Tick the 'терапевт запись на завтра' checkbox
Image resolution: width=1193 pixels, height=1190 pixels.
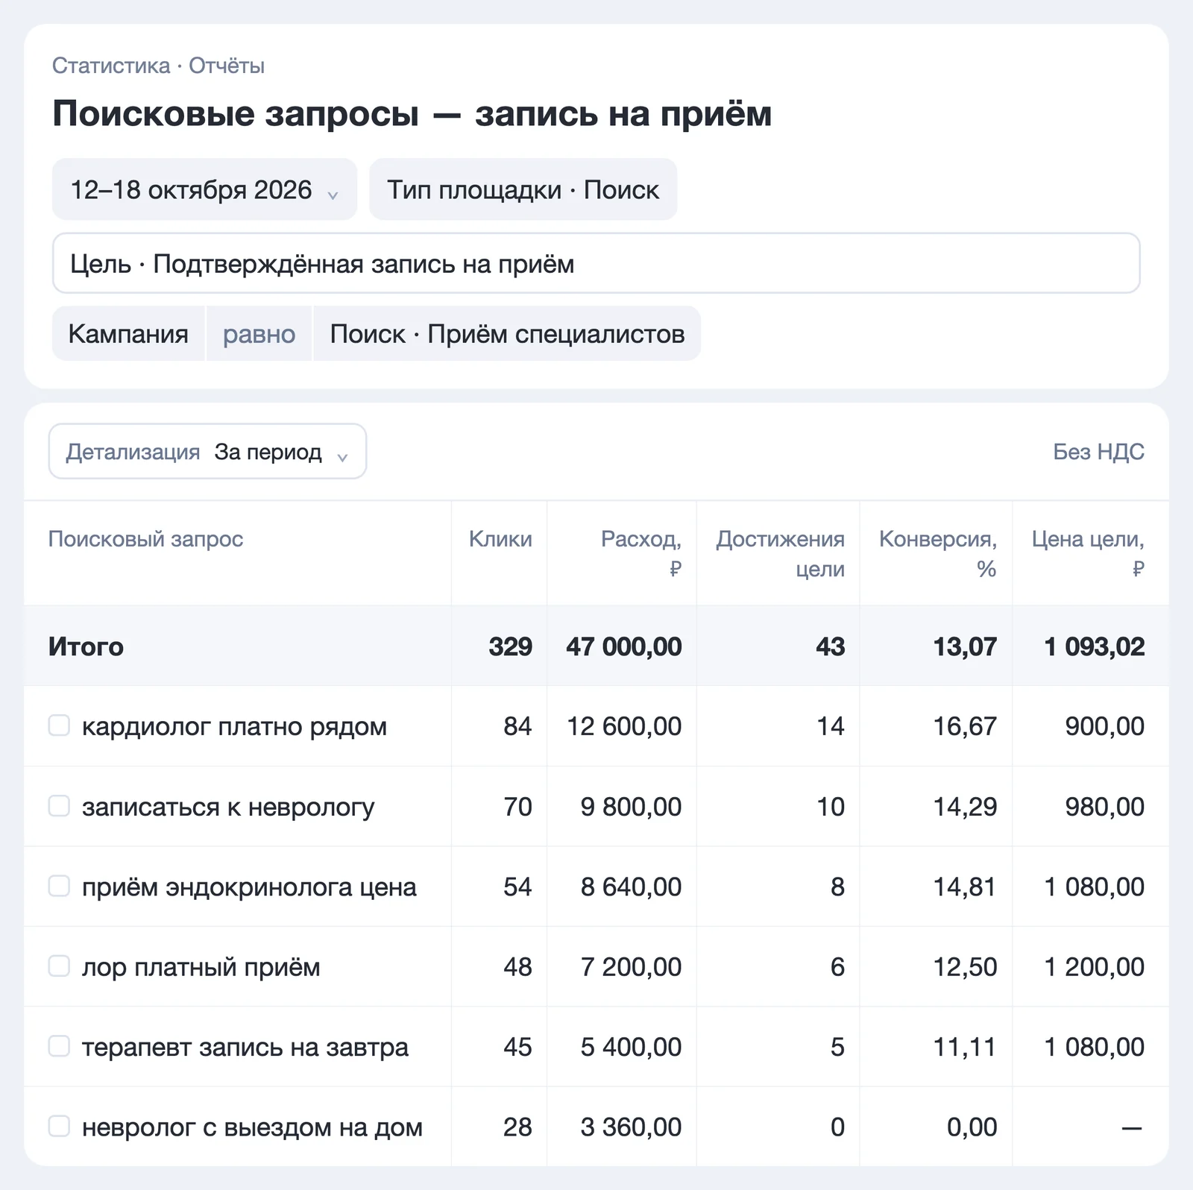click(59, 1046)
